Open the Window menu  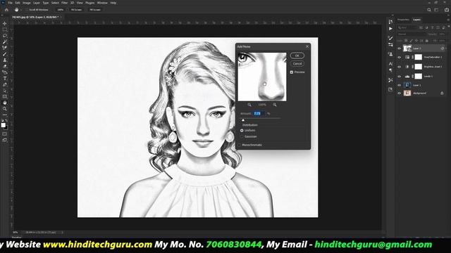(102, 3)
